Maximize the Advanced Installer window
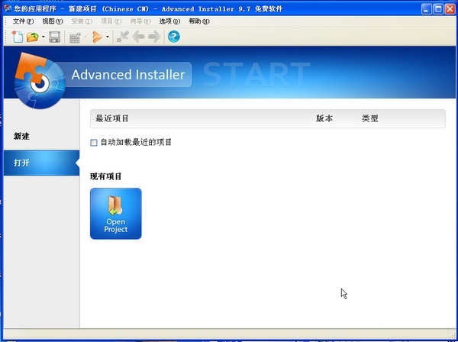The height and width of the screenshot is (342, 458). click(438, 9)
